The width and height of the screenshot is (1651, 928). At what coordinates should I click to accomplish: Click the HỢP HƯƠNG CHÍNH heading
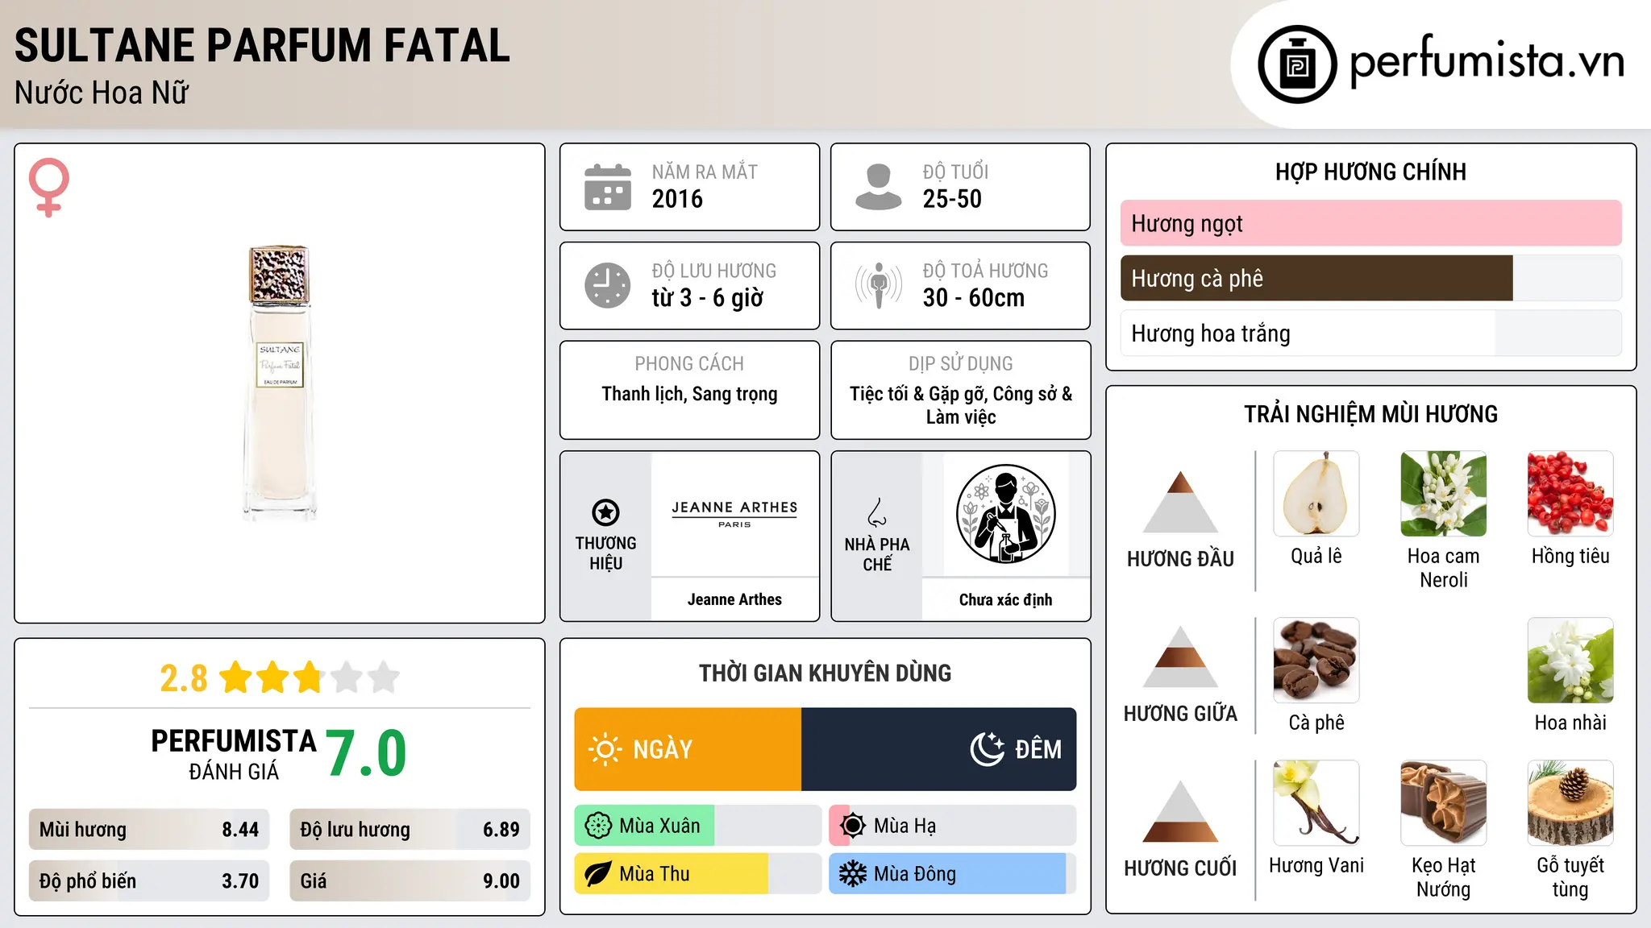(1371, 172)
